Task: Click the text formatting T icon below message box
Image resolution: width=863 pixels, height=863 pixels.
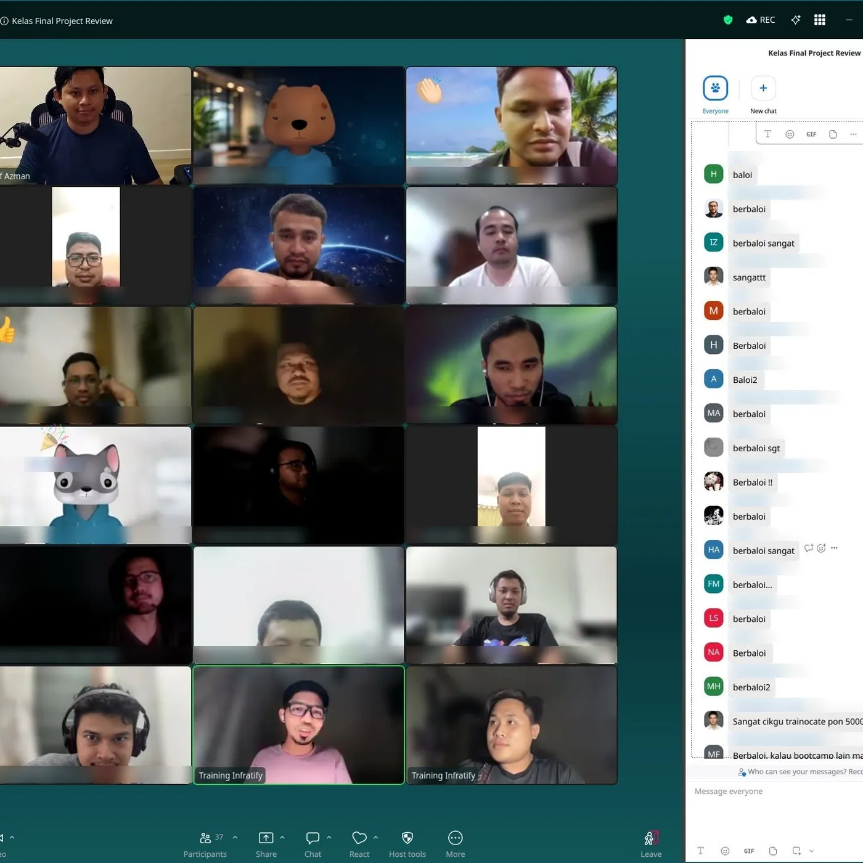Action: coord(700,851)
